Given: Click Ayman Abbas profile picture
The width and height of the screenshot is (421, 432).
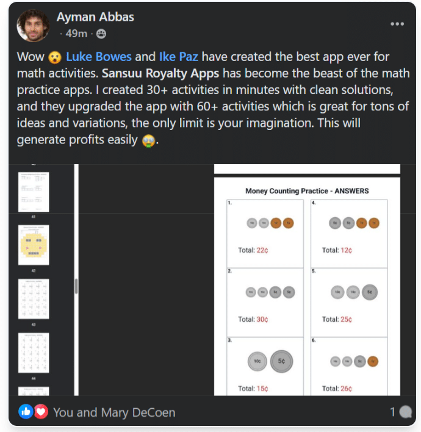Looking at the screenshot, I should 33,26.
